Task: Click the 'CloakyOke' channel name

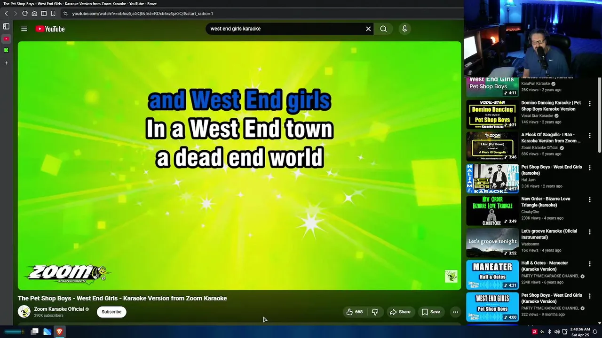Action: tap(530, 212)
